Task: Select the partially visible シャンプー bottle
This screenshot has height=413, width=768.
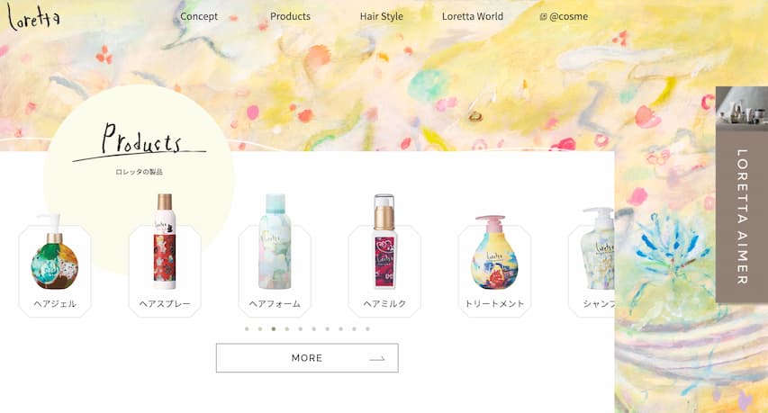Action: (x=597, y=248)
